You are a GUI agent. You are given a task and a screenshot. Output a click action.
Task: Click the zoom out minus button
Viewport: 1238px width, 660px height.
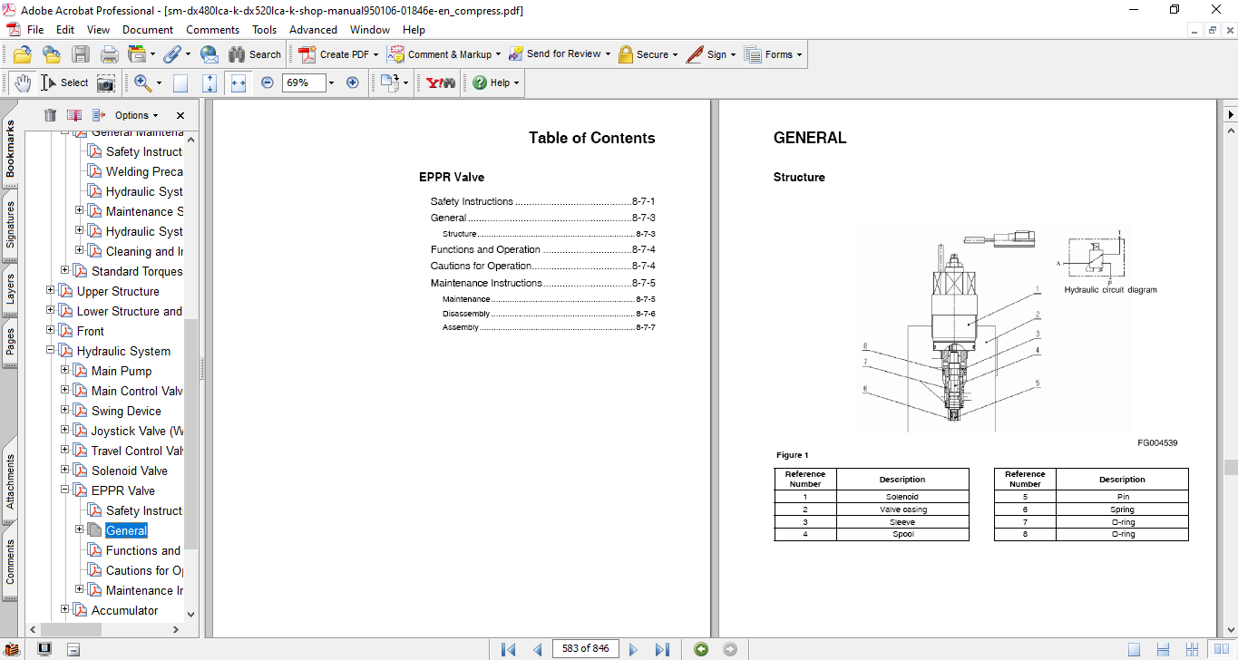267,82
